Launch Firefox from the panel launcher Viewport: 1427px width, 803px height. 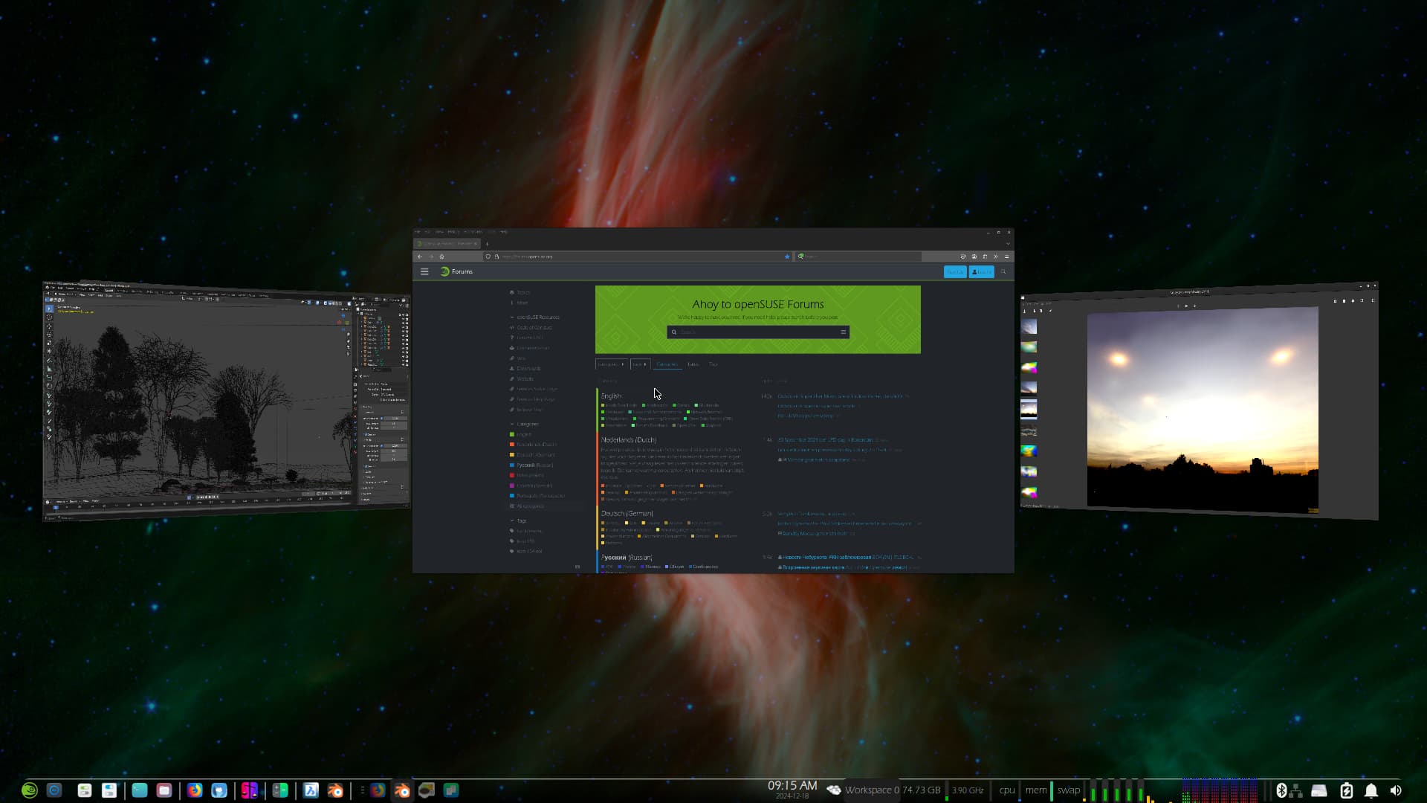pyautogui.click(x=195, y=790)
